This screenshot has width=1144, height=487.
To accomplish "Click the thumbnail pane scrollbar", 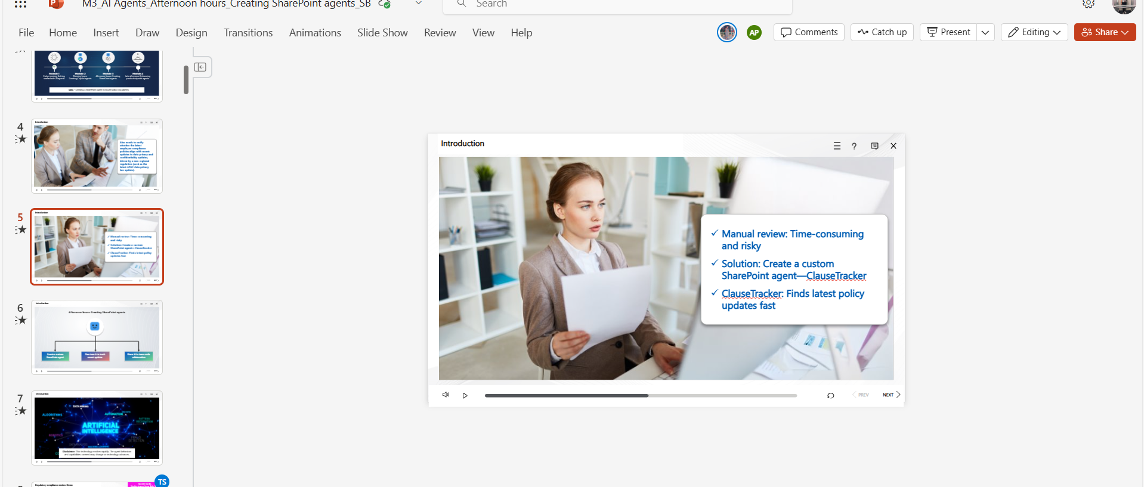I will click(x=186, y=79).
